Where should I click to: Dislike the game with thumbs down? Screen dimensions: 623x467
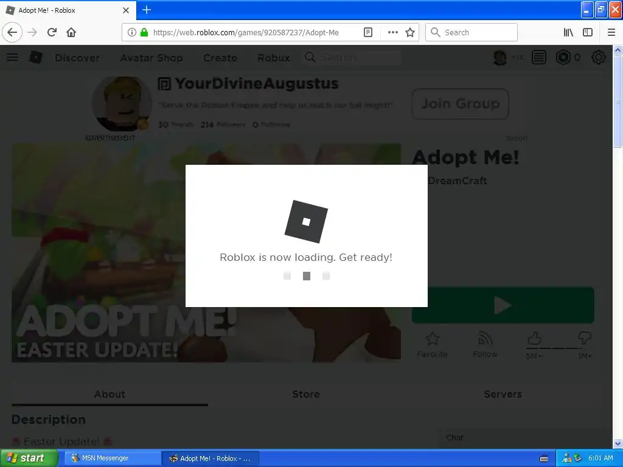tap(585, 338)
